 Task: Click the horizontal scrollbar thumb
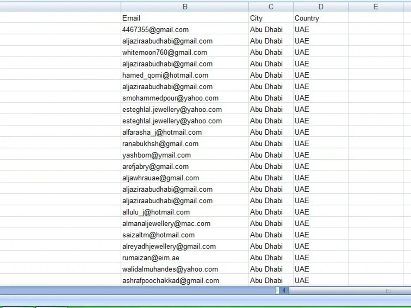pyautogui.click(x=350, y=290)
